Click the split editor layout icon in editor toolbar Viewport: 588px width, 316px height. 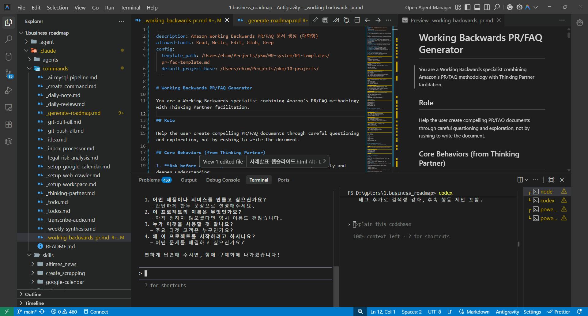(x=357, y=20)
